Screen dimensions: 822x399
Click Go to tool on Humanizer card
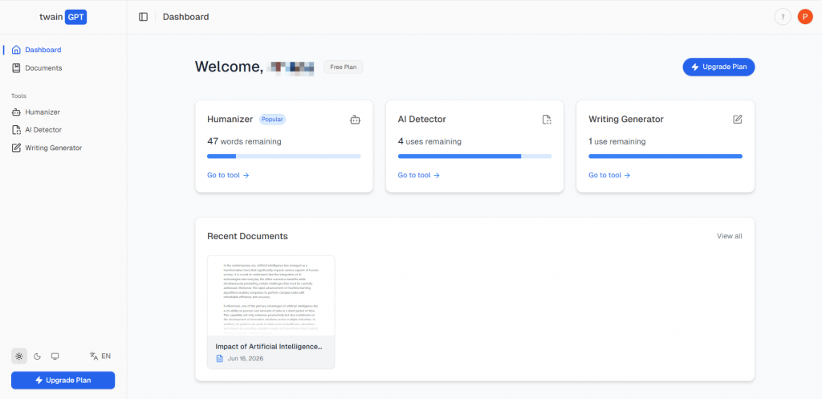228,175
